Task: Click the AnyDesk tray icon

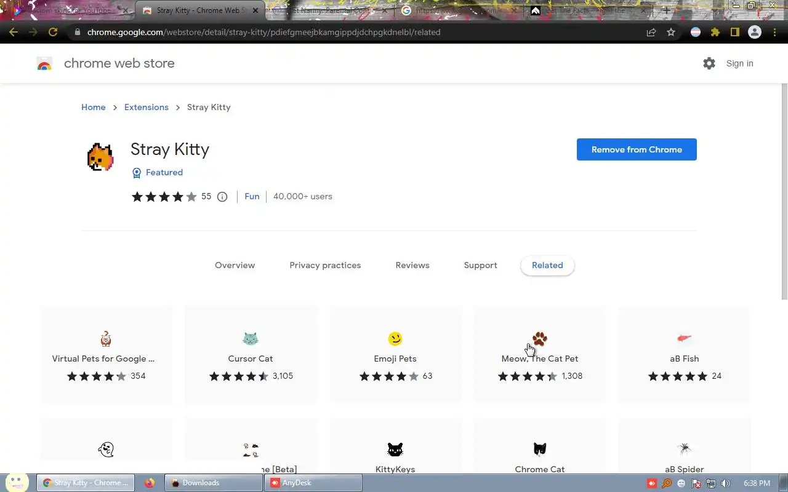Action: pos(652,483)
